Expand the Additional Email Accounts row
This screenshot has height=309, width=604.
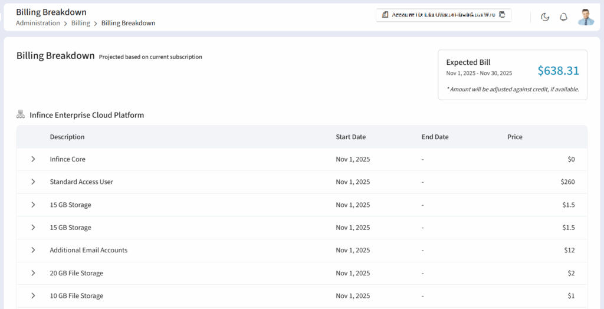click(33, 250)
